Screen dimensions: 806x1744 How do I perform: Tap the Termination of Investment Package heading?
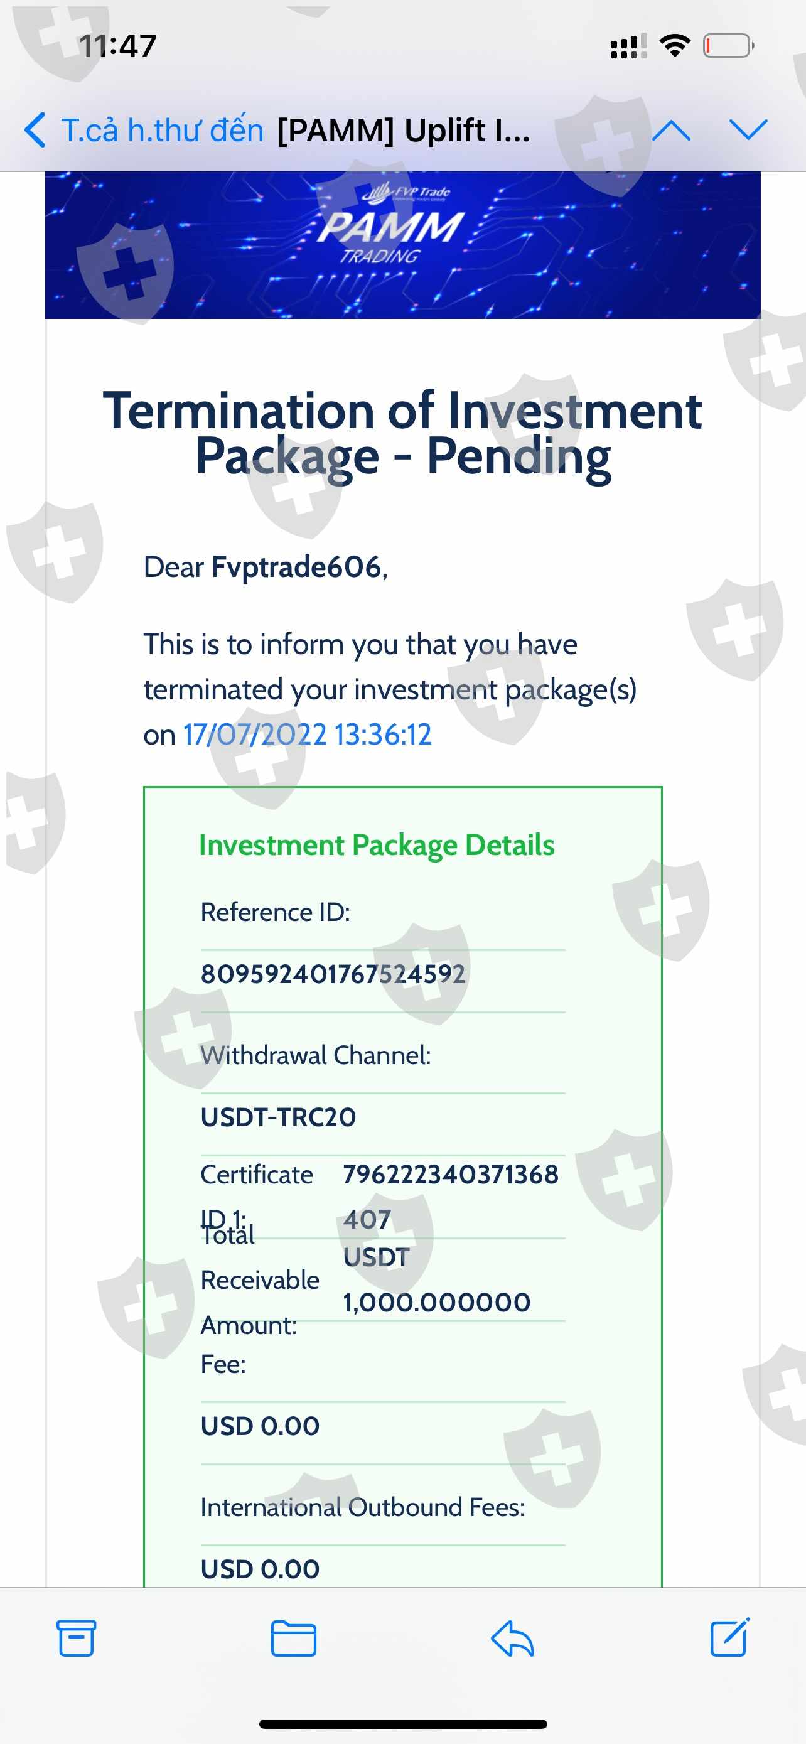(402, 433)
